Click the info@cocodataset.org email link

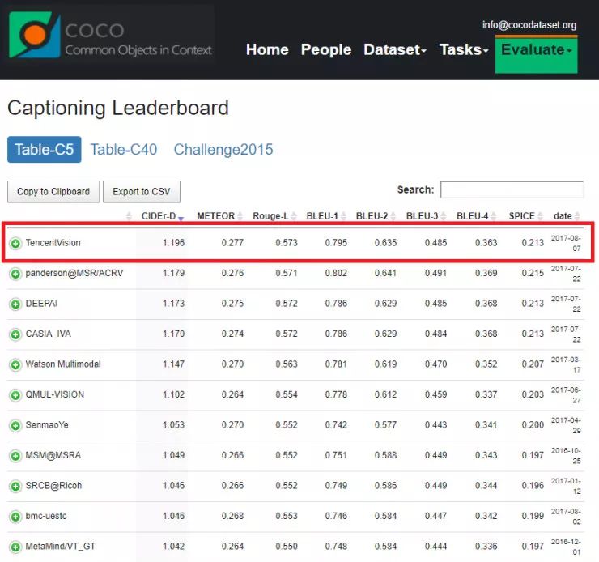coord(529,25)
